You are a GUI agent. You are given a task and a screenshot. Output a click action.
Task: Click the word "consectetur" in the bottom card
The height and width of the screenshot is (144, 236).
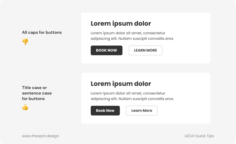pyautogui.click(x=154, y=93)
